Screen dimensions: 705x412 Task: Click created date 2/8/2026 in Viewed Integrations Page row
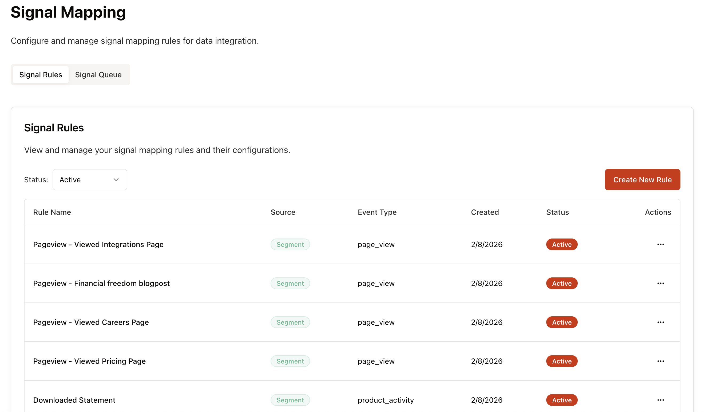pos(487,244)
